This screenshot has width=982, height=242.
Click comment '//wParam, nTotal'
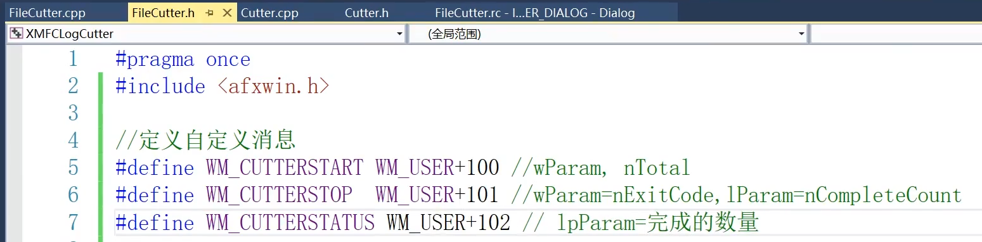pyautogui.click(x=600, y=168)
